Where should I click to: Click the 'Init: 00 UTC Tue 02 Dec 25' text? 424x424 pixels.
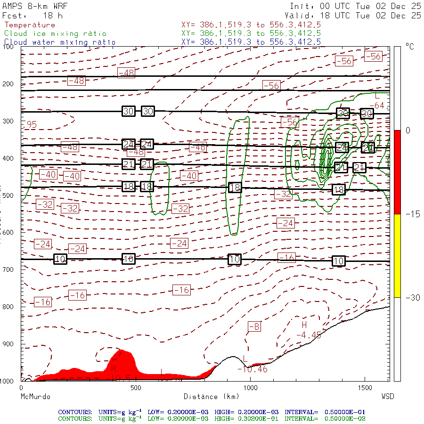click(356, 6)
